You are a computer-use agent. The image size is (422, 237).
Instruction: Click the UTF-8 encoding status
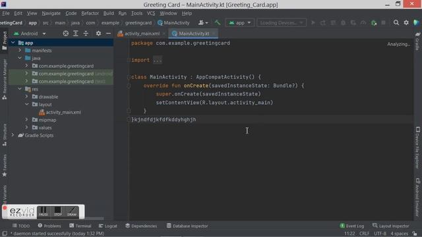pyautogui.click(x=380, y=234)
